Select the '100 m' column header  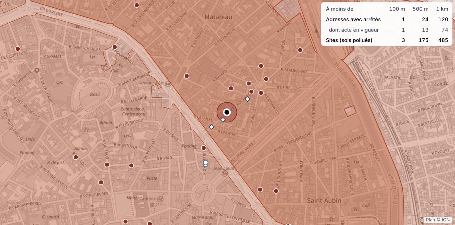pyautogui.click(x=397, y=9)
